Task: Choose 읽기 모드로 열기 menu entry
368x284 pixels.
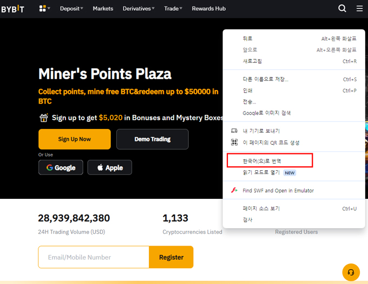Action: pyautogui.click(x=294, y=172)
